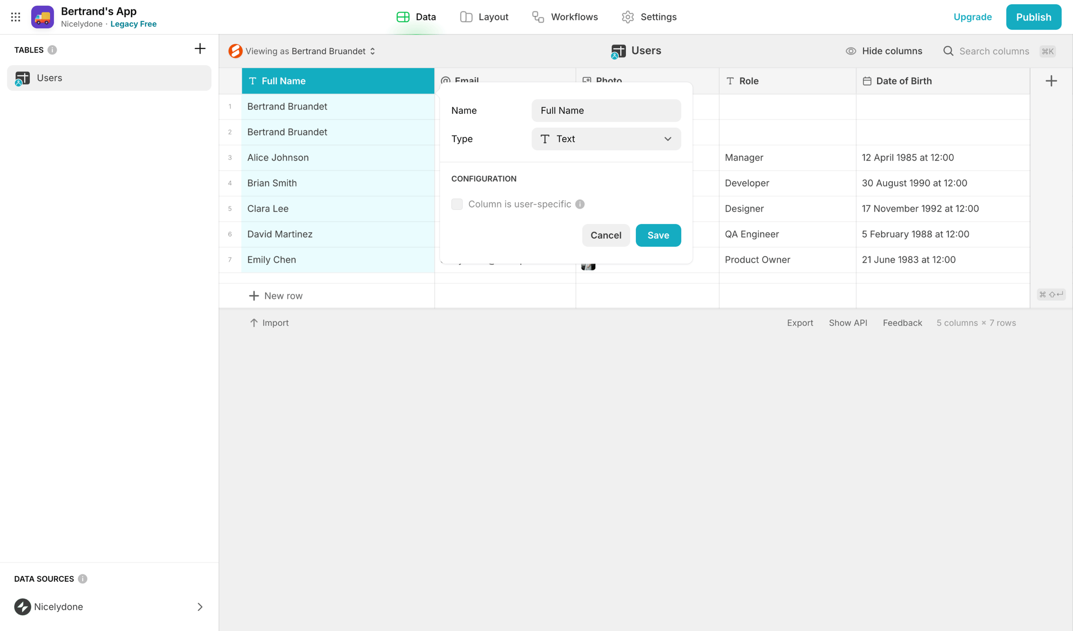Click the 5 columns × 7 rows status text
This screenshot has width=1073, height=631.
[x=976, y=323]
